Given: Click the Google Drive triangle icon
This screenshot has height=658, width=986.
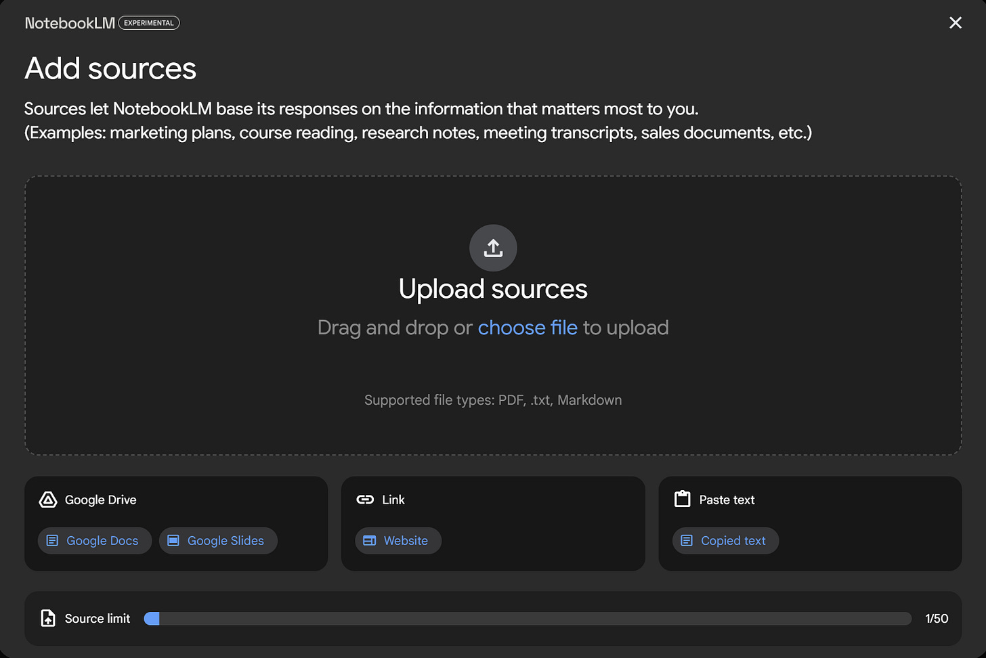Looking at the screenshot, I should (x=48, y=500).
